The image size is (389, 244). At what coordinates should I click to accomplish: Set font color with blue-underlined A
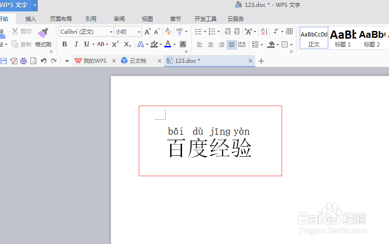(168, 44)
